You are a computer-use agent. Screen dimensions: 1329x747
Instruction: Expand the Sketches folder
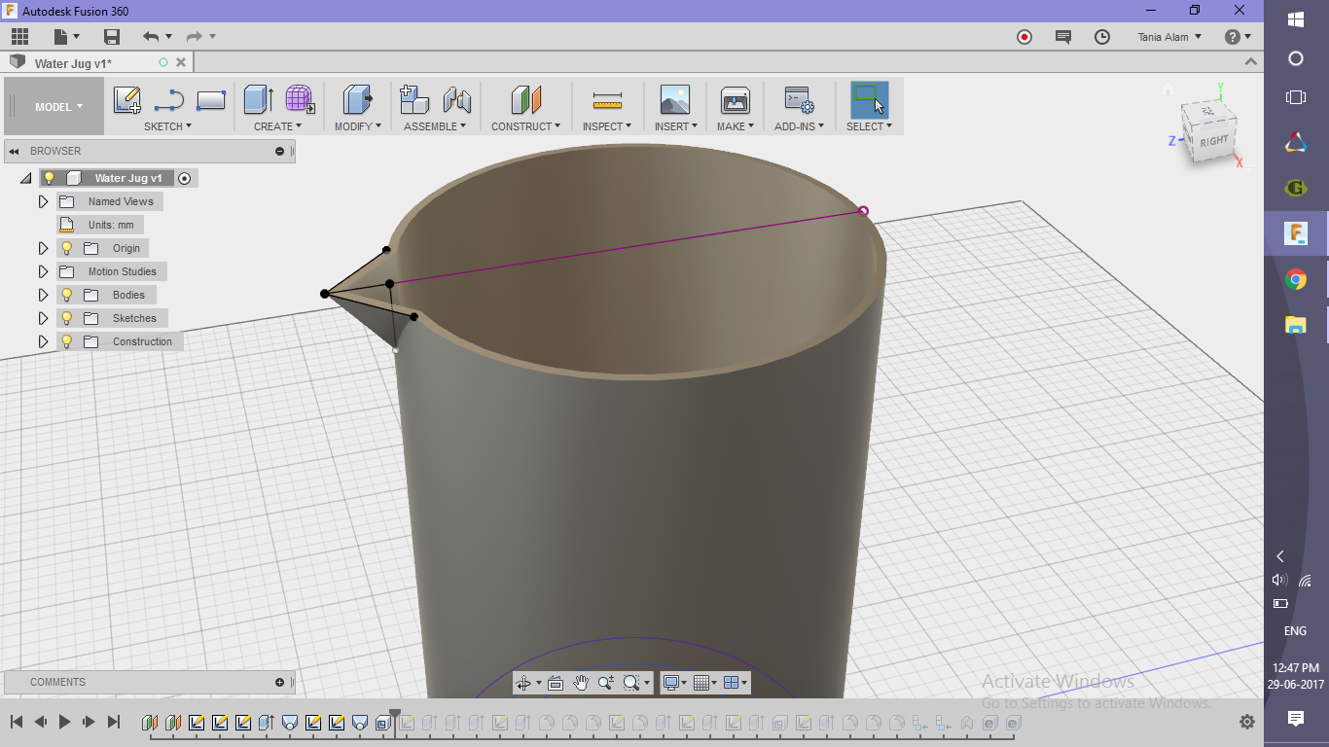point(43,318)
